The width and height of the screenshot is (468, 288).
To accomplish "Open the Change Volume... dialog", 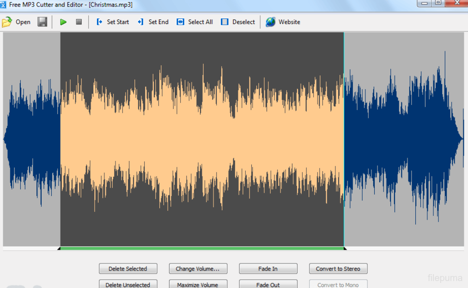I will 198,269.
